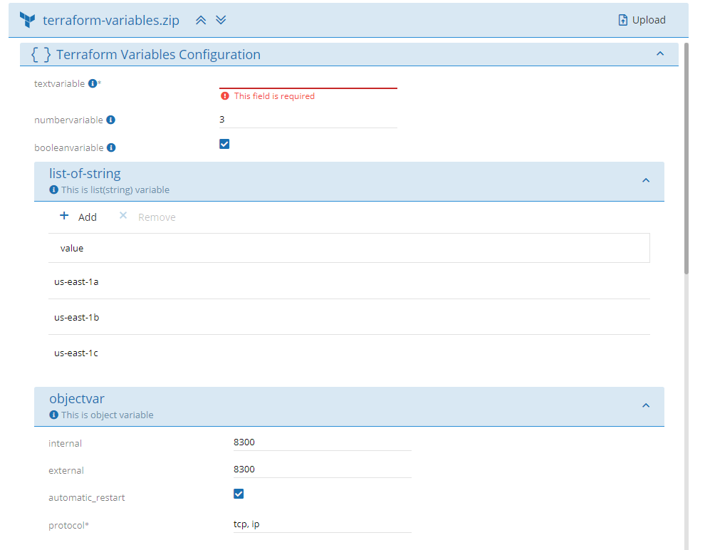705x550 pixels.
Task: Click the terraform-variables.zip title
Action: (111, 20)
